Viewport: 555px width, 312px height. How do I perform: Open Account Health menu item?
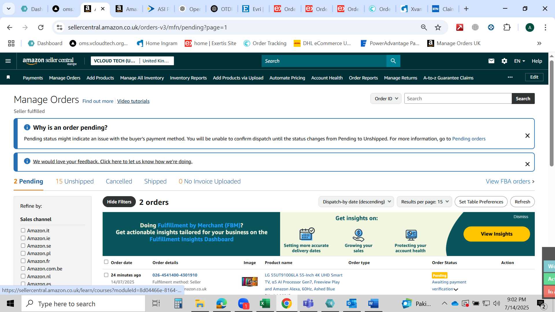pos(327,78)
